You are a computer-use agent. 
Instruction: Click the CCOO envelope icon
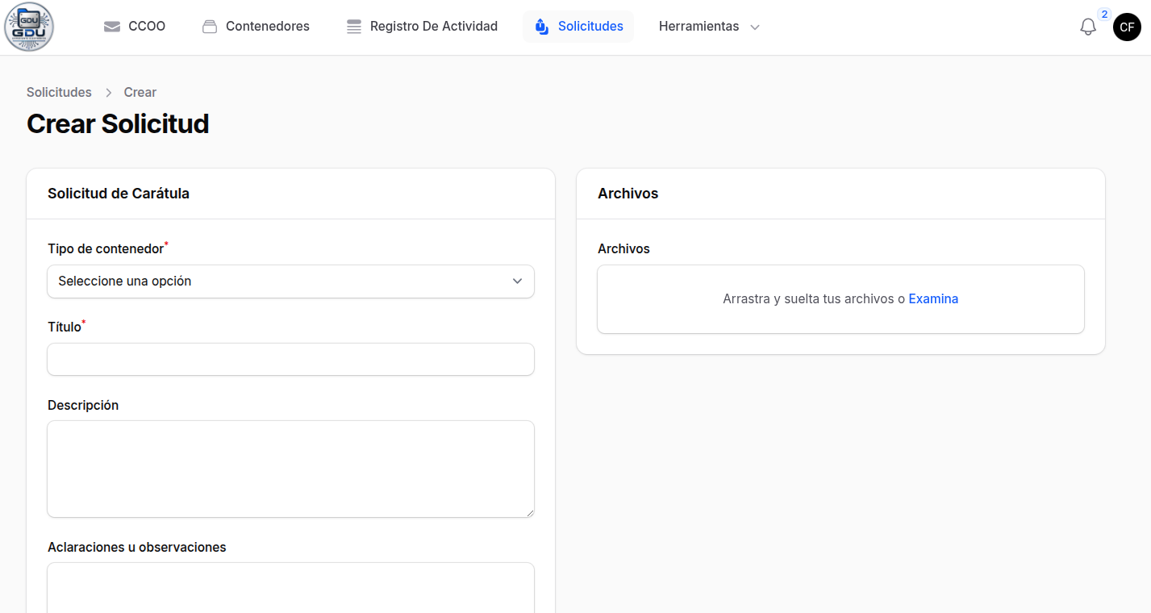click(x=112, y=27)
